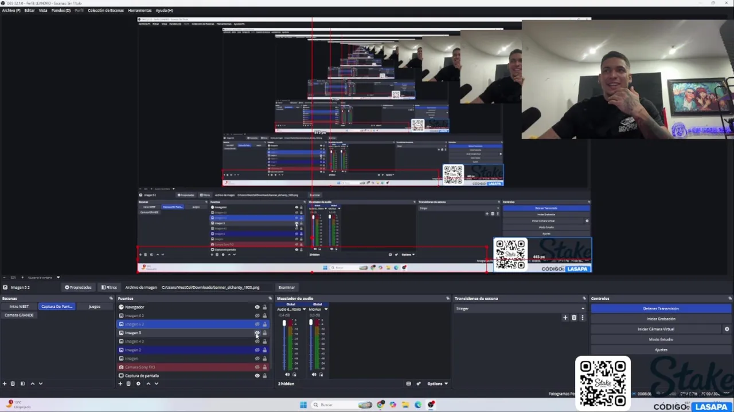Toggle visibility of Imagen 3 source
The image size is (734, 412).
click(257, 333)
